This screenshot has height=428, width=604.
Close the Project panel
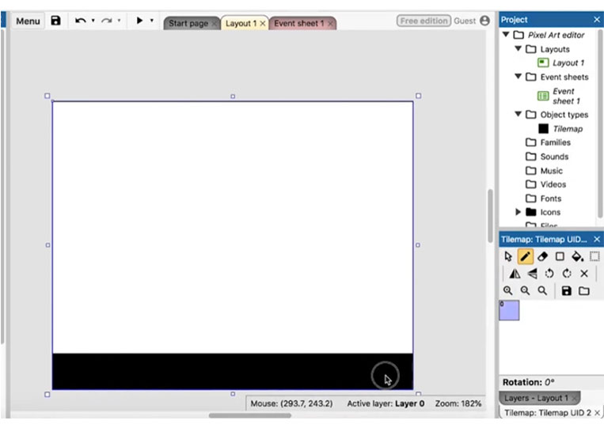click(597, 20)
